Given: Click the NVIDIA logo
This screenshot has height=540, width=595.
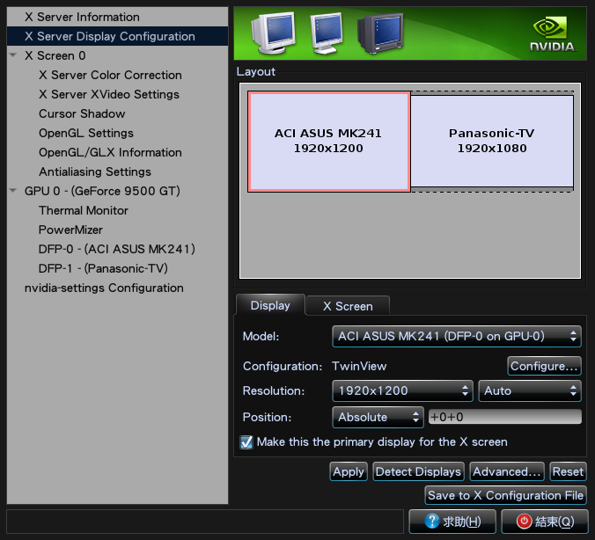Looking at the screenshot, I should [x=553, y=34].
